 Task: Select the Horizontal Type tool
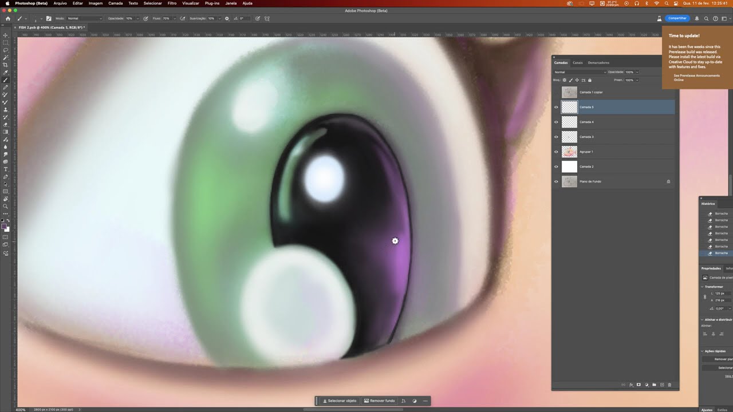[6, 169]
